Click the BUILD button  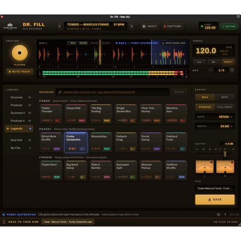[x=179, y=92]
